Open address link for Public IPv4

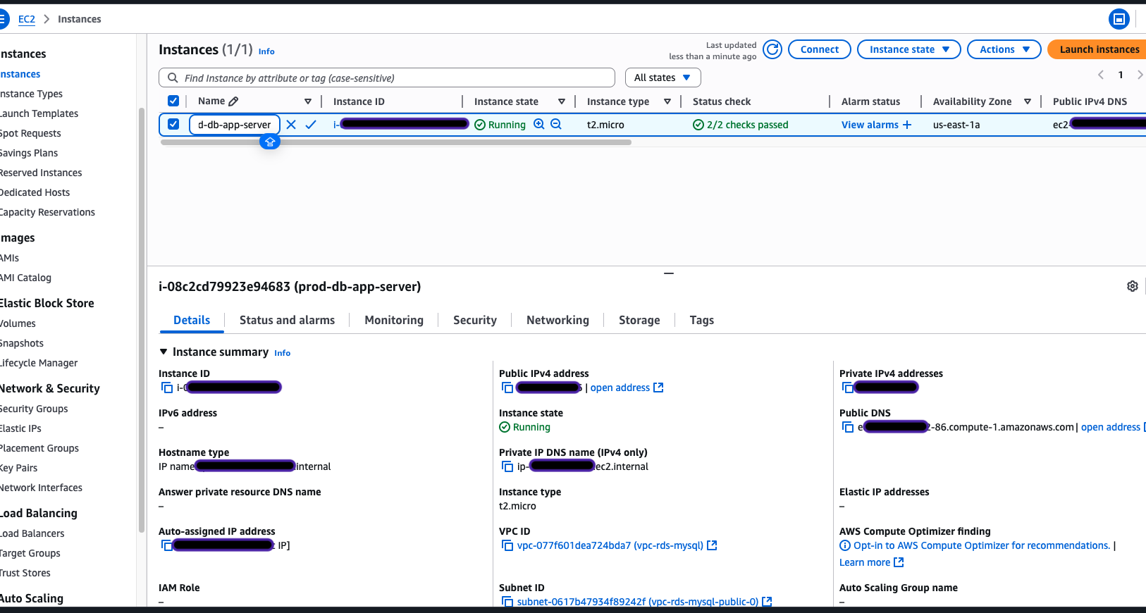(x=627, y=388)
